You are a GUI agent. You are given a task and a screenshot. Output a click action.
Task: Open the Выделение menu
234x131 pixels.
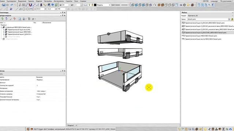coord(22,1)
